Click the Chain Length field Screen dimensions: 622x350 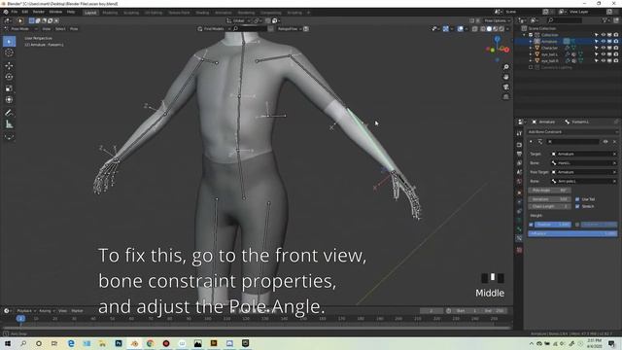[x=549, y=206]
